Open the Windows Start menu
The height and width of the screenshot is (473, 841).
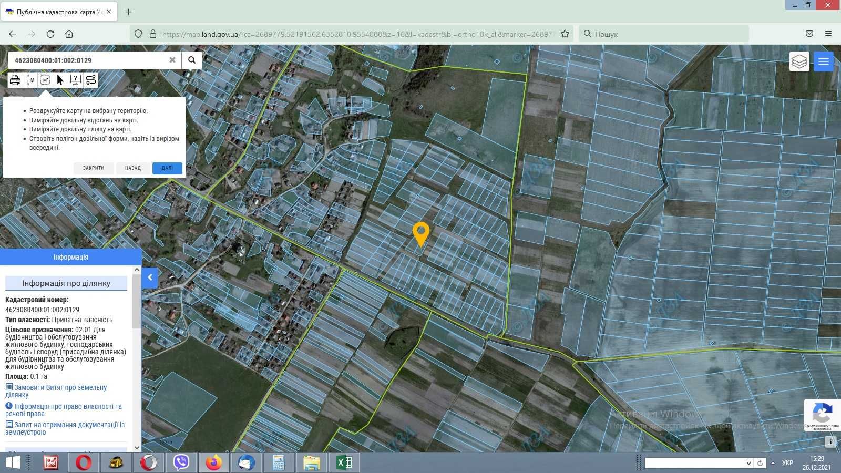[x=13, y=462]
